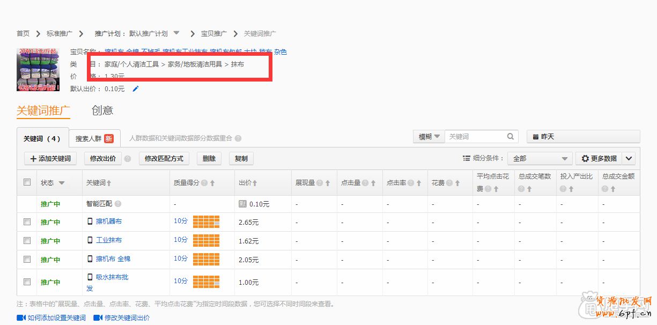
Task: Switch to the 创意 tab
Action: click(x=102, y=110)
